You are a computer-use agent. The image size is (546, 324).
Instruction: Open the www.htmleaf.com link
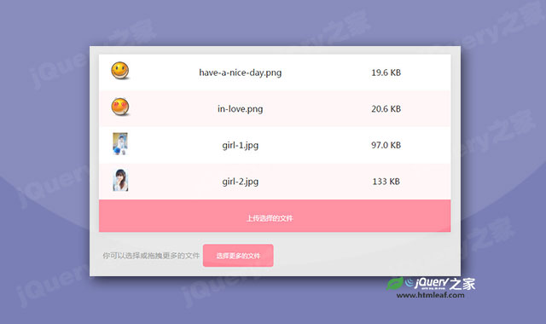tap(430, 295)
